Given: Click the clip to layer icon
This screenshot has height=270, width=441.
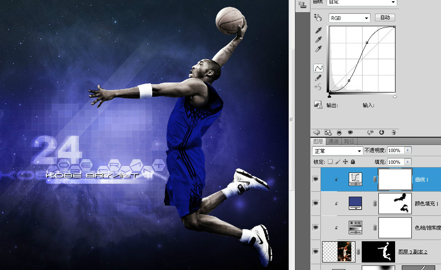Looking at the screenshot, I should point(339,132).
